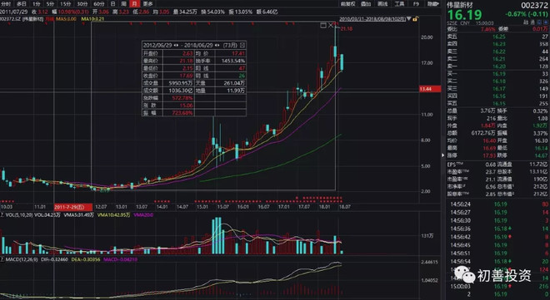Select the 15分 period tab

click(x=65, y=4)
